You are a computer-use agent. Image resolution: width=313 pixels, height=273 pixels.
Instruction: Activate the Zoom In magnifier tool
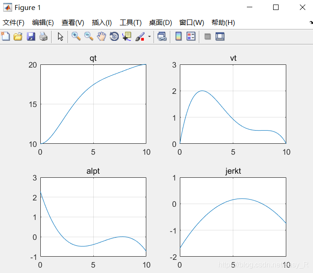coord(76,37)
